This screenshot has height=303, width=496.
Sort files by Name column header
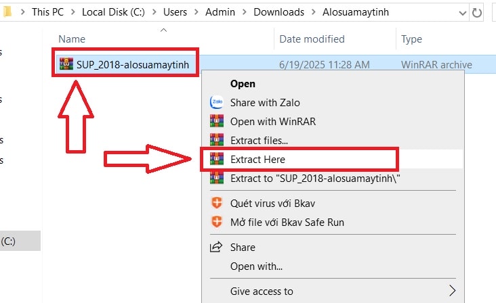coord(72,39)
